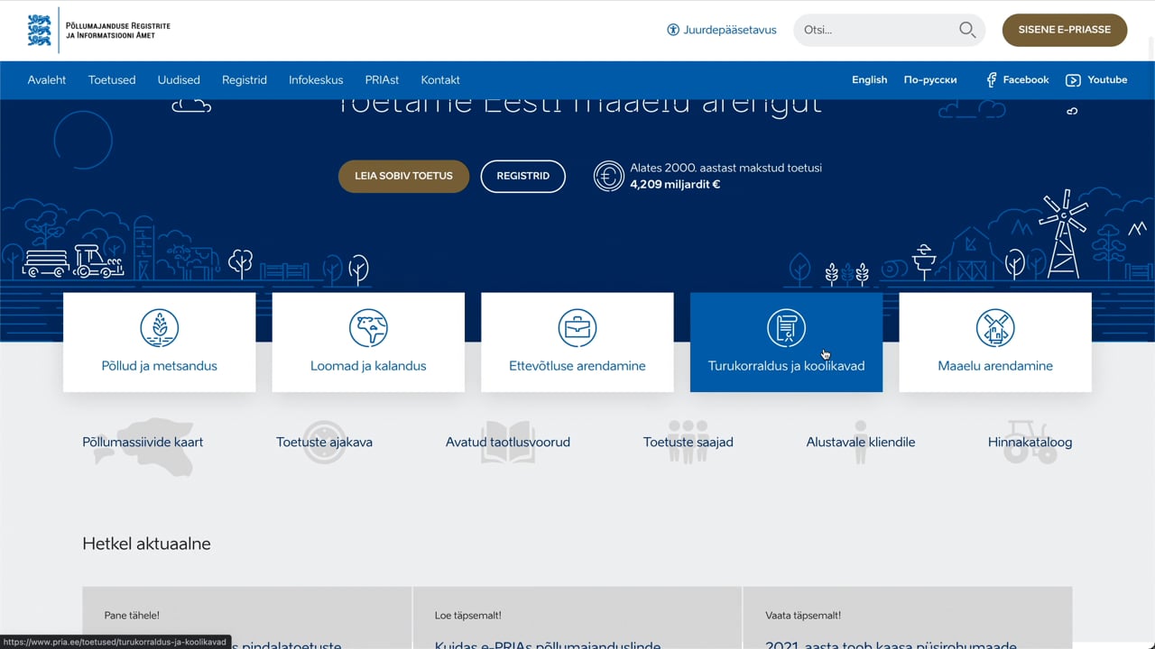The width and height of the screenshot is (1155, 649).
Task: Open the PRIAst menu
Action: point(383,80)
